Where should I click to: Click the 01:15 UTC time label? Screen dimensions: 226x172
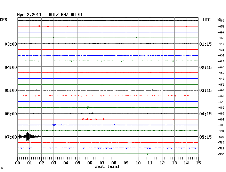[205, 44]
